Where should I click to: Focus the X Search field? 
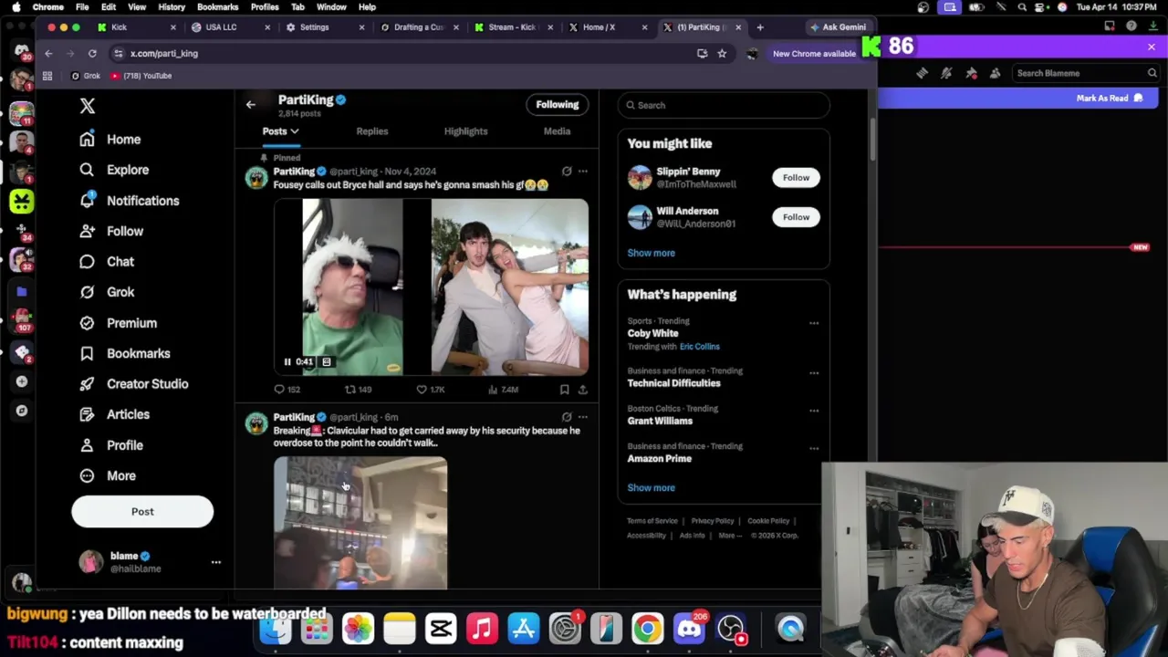[x=724, y=105]
